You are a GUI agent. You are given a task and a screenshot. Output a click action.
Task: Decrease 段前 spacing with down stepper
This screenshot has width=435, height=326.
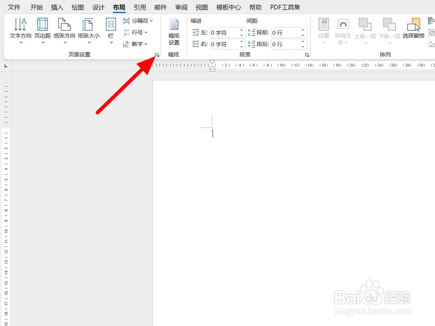(303, 35)
